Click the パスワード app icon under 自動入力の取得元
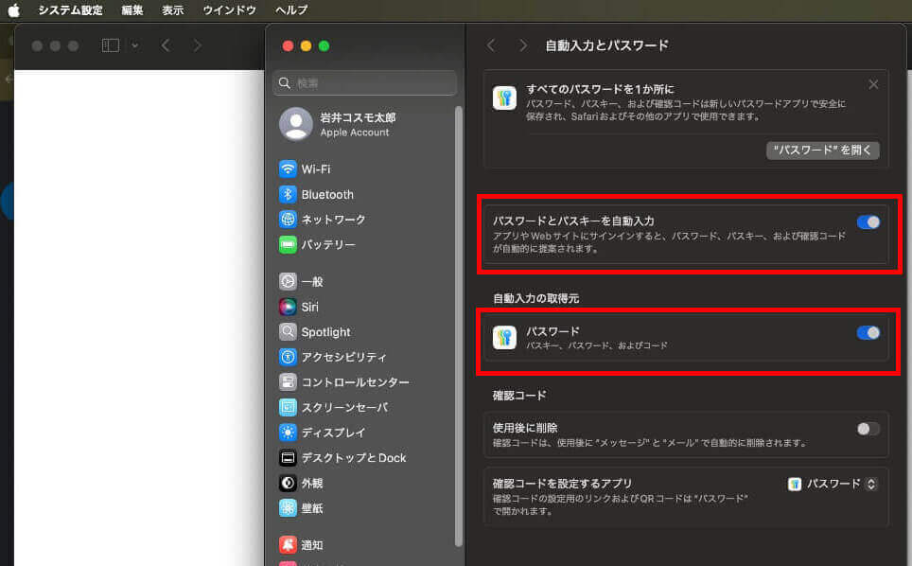The width and height of the screenshot is (912, 566). click(x=504, y=337)
